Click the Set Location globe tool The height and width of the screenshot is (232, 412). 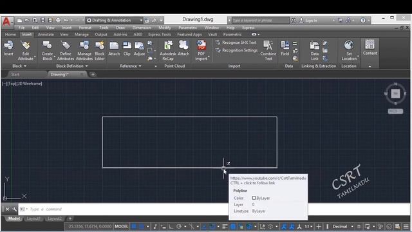pyautogui.click(x=349, y=51)
